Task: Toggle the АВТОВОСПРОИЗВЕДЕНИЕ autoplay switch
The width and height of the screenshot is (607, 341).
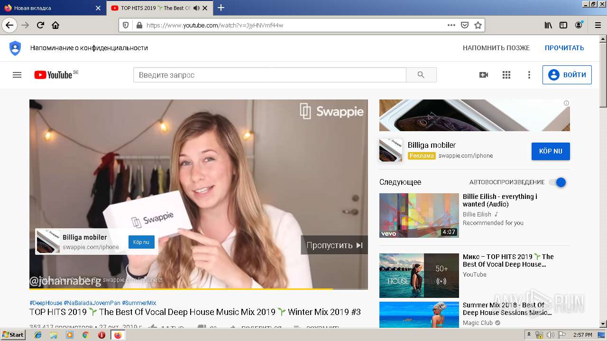Action: pyautogui.click(x=558, y=182)
